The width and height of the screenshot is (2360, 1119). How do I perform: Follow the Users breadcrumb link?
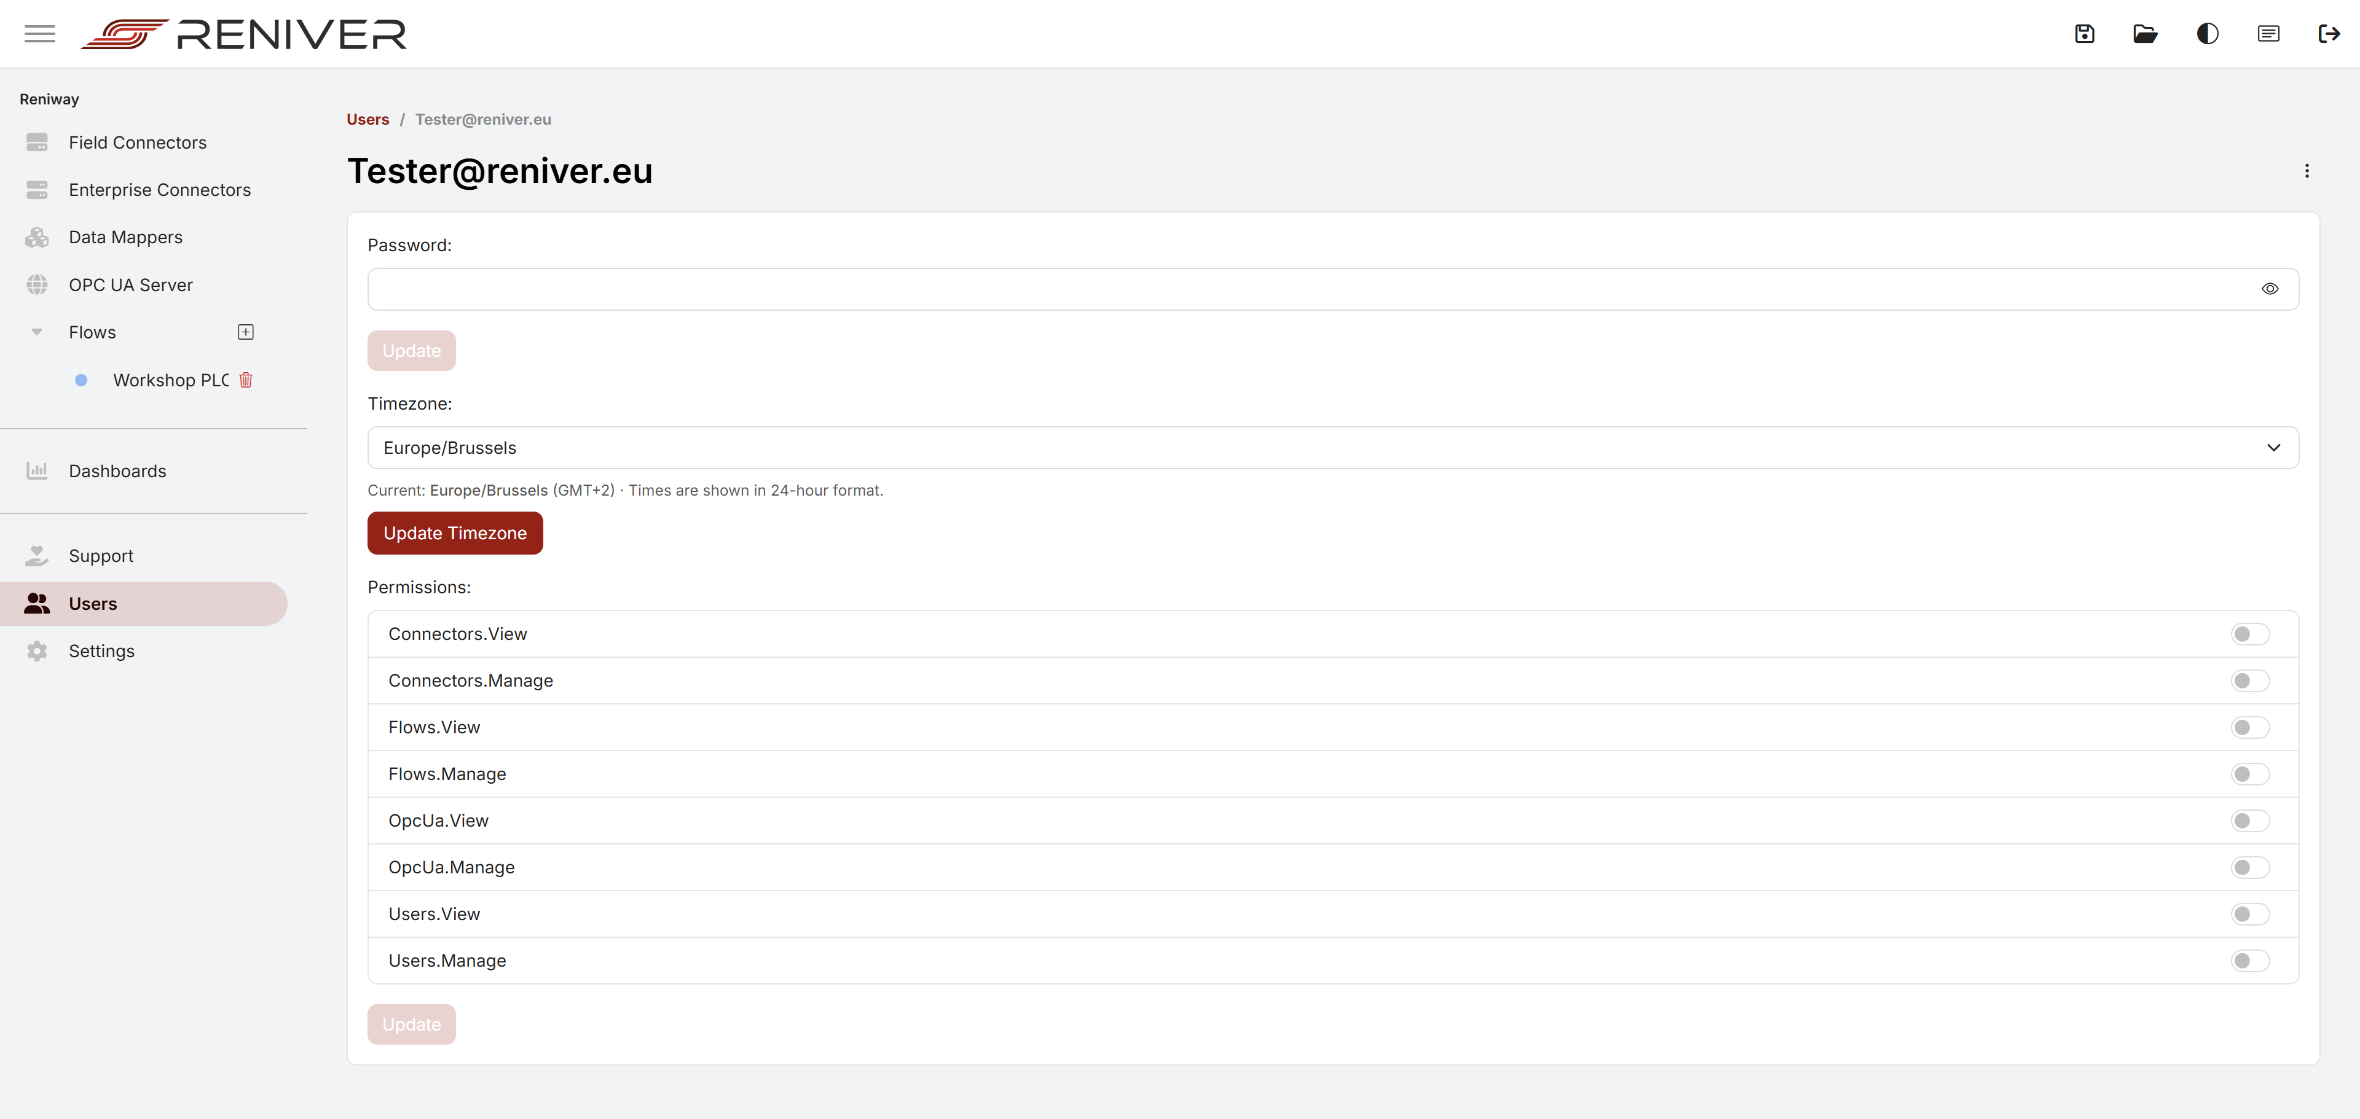click(368, 119)
